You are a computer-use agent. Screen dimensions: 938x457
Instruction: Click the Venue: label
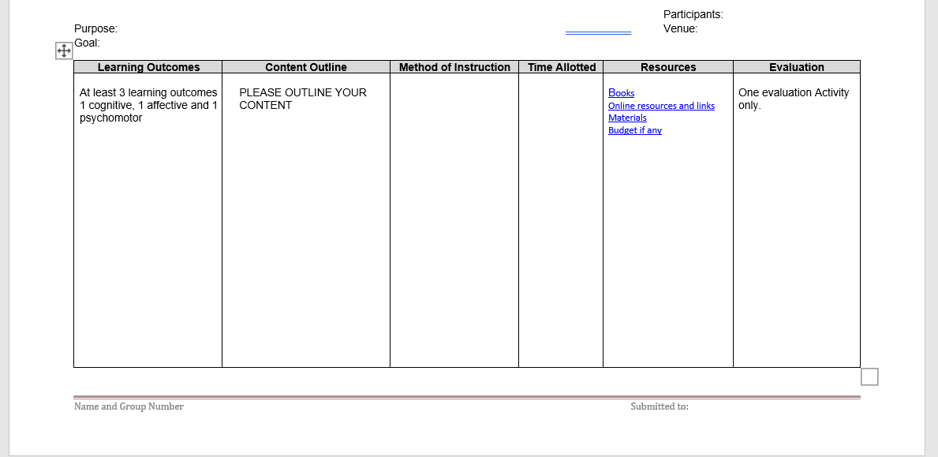point(681,28)
